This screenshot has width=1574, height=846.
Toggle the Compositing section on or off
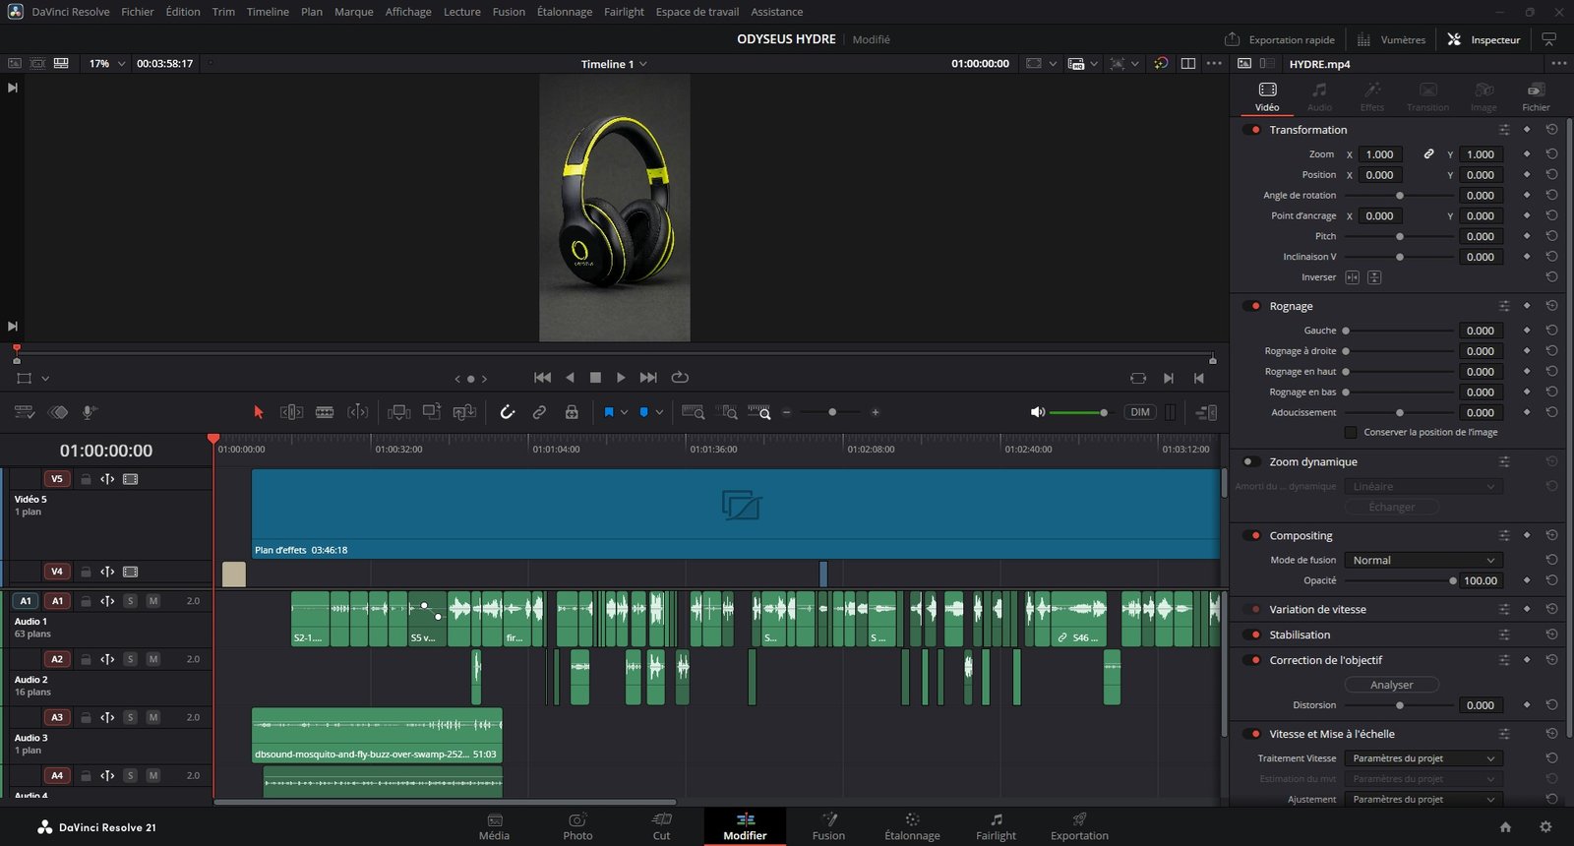tap(1252, 536)
